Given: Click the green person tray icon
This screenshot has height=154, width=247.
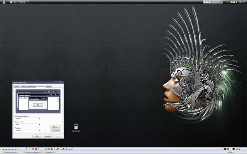Looking at the screenshot, I should coord(236,2).
